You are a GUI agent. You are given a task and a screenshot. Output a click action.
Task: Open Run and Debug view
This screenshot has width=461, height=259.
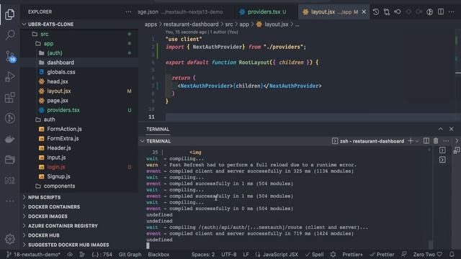tap(9, 77)
